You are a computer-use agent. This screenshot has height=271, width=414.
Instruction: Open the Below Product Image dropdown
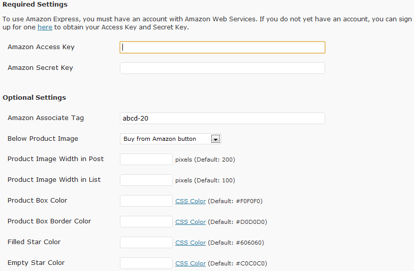171,139
